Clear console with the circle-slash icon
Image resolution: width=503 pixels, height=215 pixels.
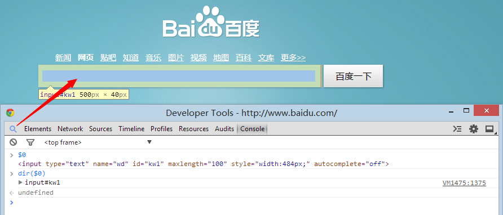[x=13, y=142]
